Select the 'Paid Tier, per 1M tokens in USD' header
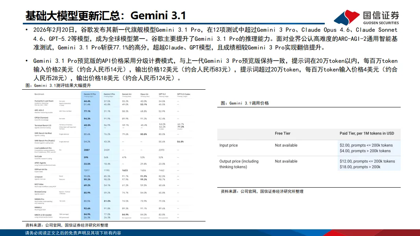The image size is (420, 236). [367, 133]
